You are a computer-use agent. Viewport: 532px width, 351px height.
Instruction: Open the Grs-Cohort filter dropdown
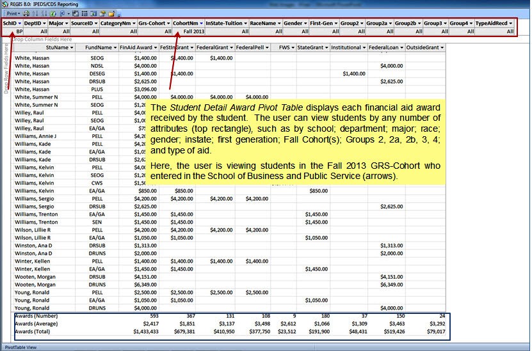168,23
